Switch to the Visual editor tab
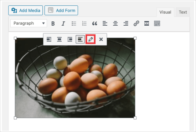This screenshot has height=132, width=196. tap(165, 12)
